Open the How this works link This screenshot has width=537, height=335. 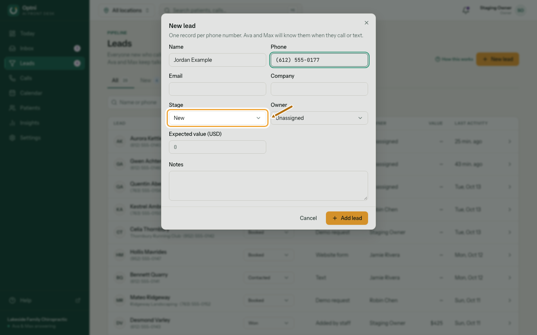[454, 59]
